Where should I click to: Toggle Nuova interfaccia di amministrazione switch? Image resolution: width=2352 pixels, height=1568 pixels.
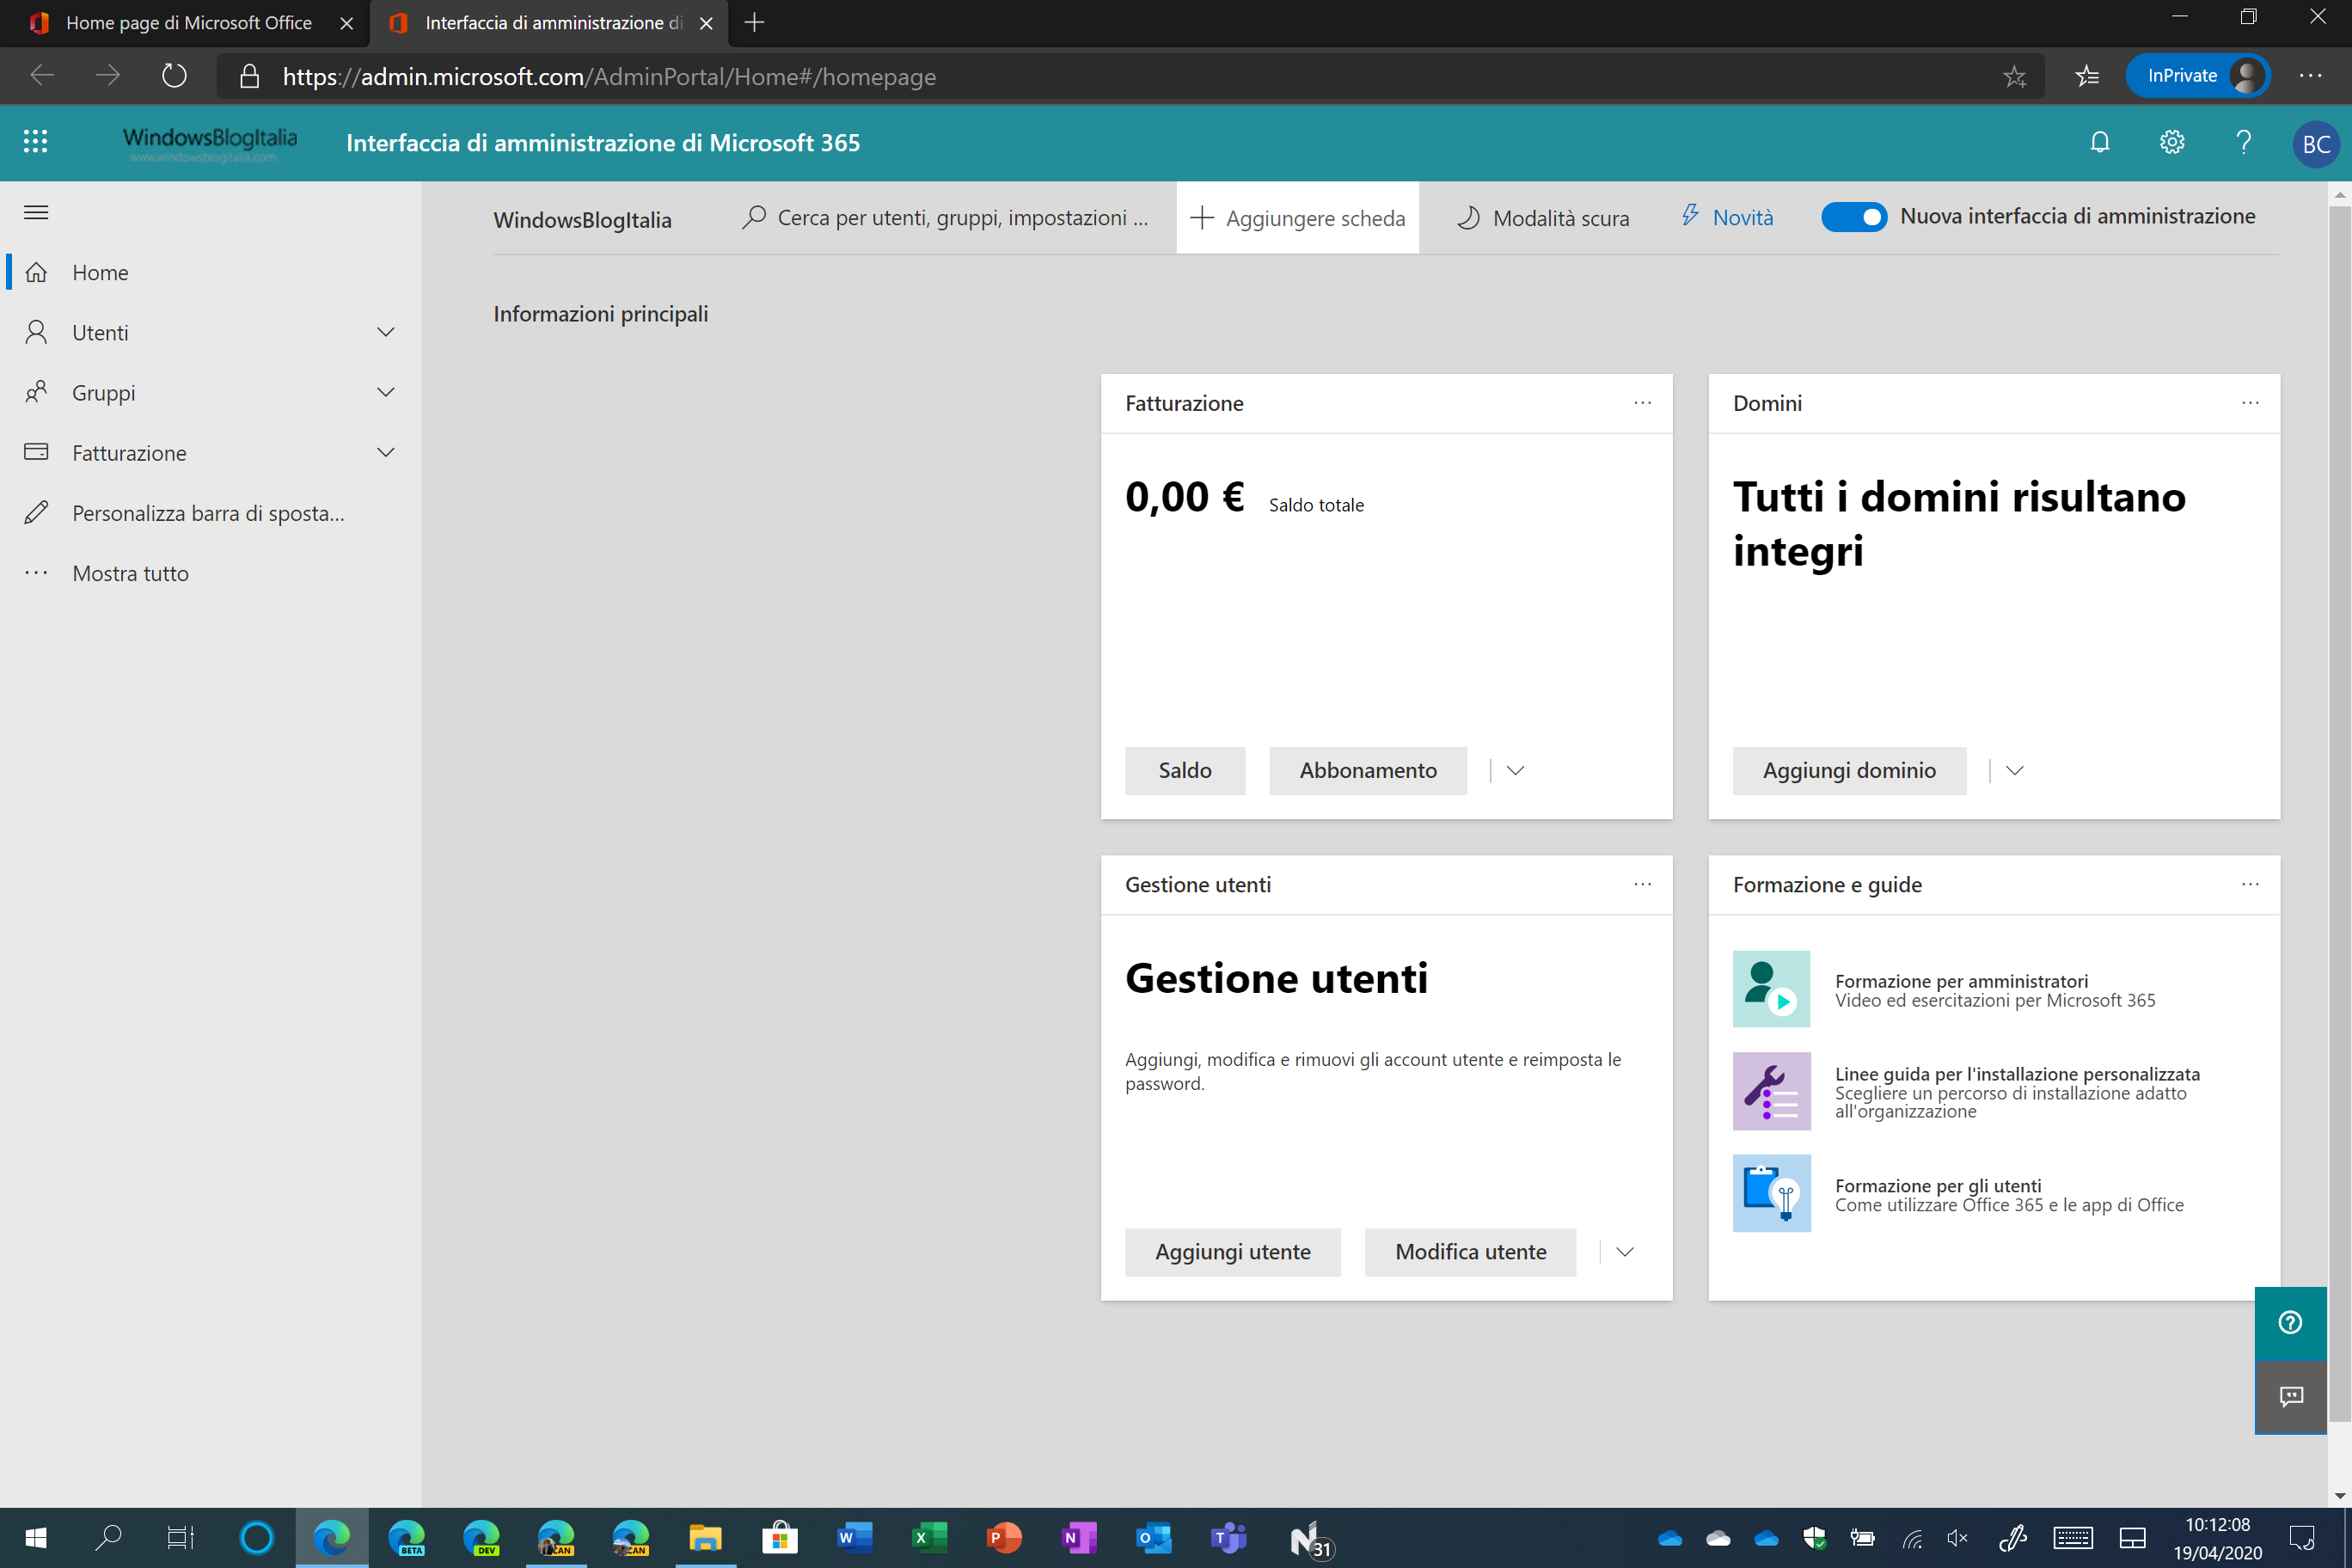tap(1853, 217)
